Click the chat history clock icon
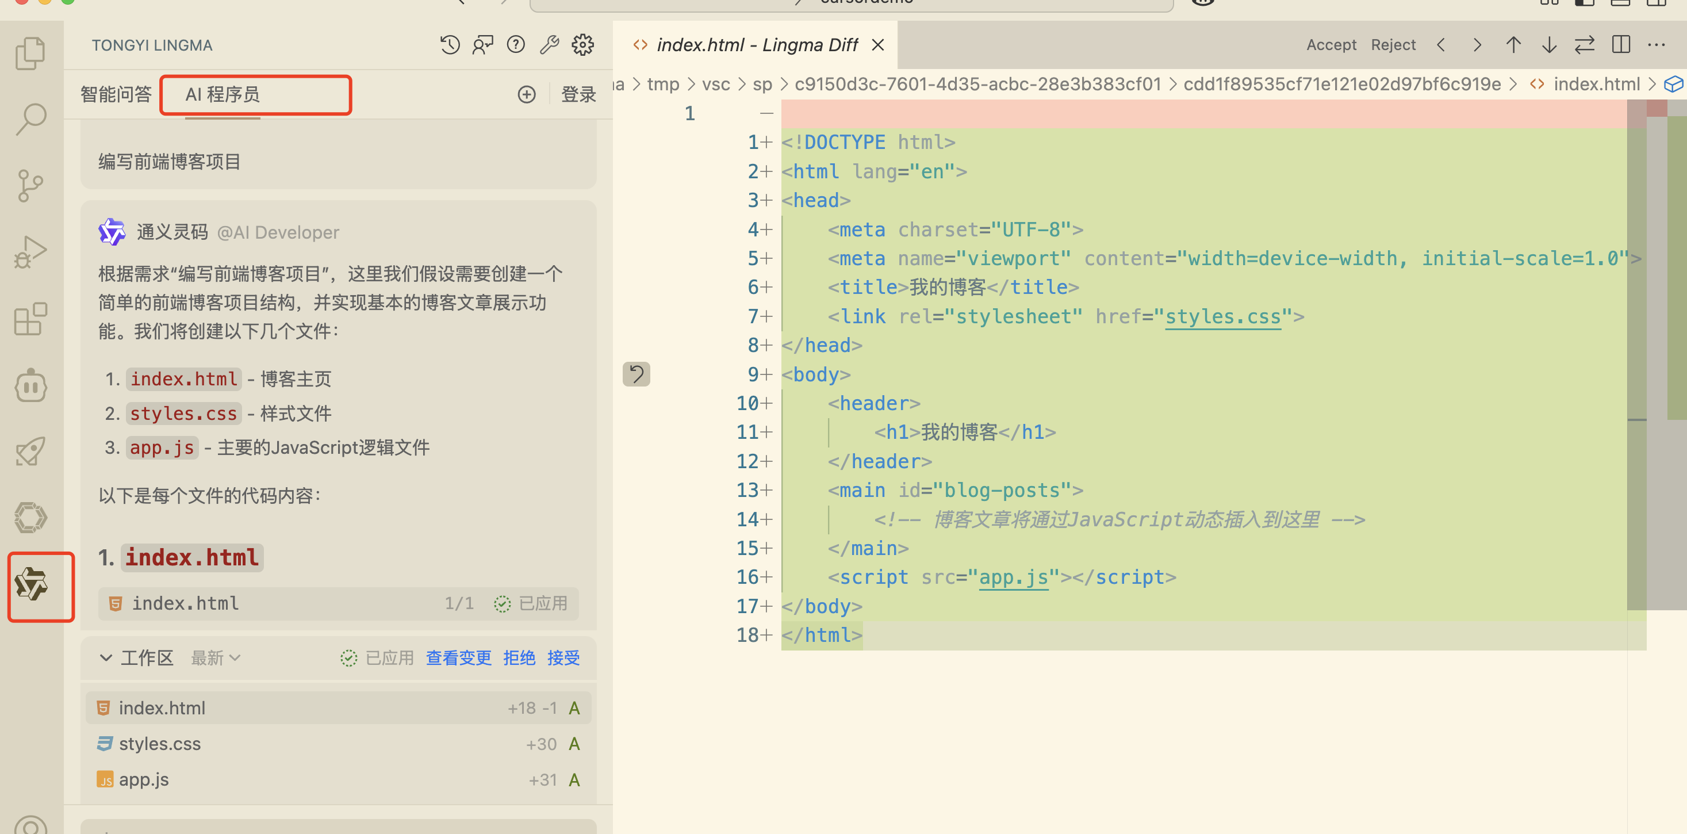1687x834 pixels. 450,45
